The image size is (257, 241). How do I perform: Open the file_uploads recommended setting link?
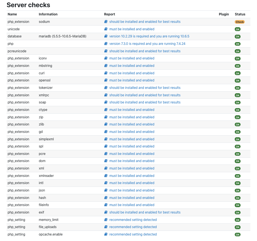point(133,227)
